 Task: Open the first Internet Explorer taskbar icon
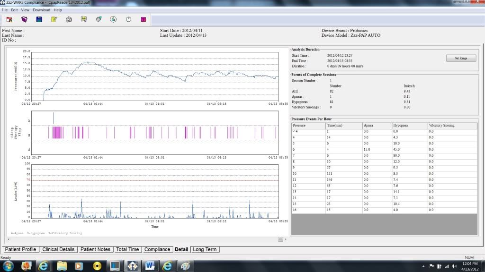pyautogui.click(x=43, y=266)
